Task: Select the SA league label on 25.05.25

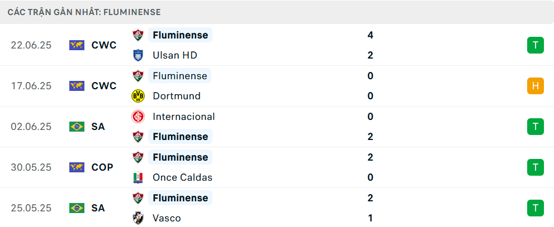Action: coord(98,208)
